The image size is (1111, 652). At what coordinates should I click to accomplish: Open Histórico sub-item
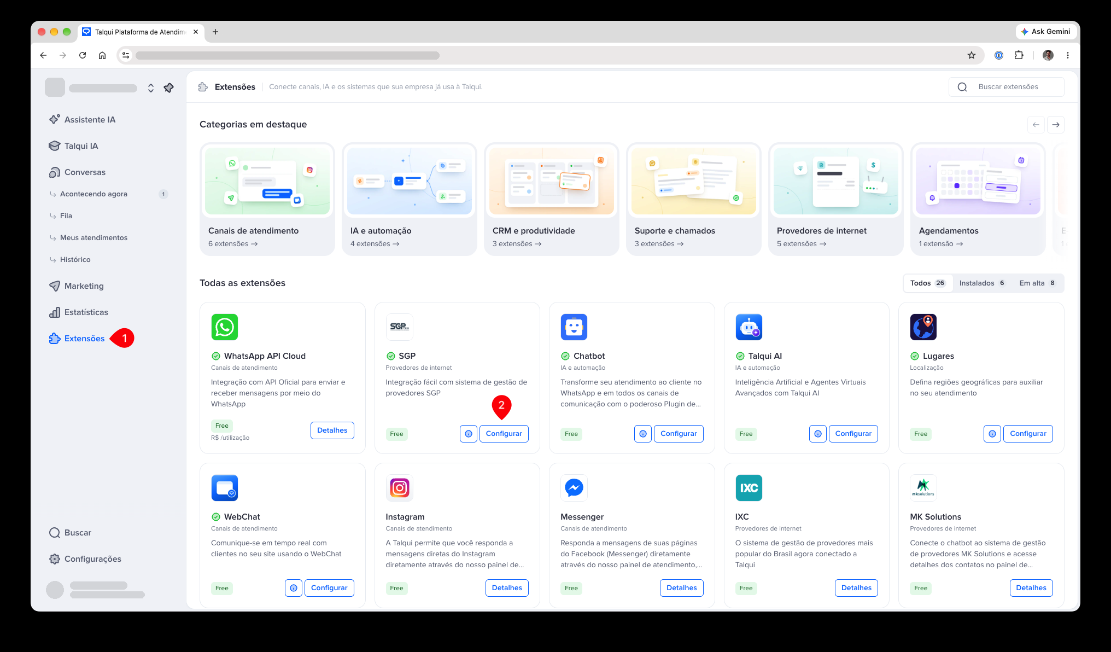click(x=75, y=259)
